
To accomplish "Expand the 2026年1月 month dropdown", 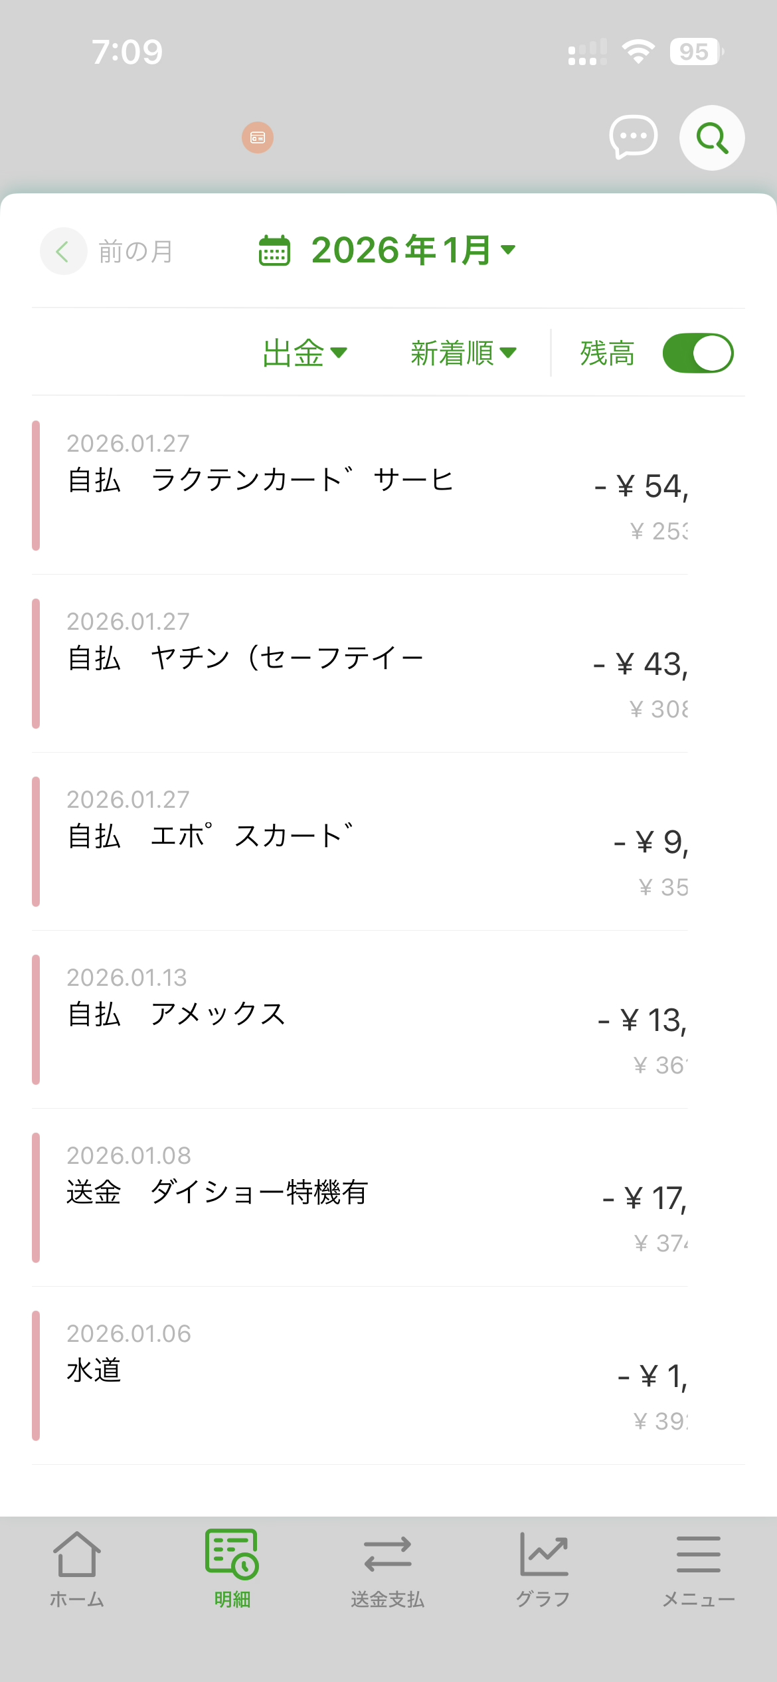I will 413,250.
